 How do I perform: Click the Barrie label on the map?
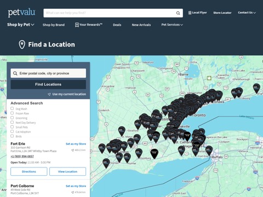click(184, 74)
